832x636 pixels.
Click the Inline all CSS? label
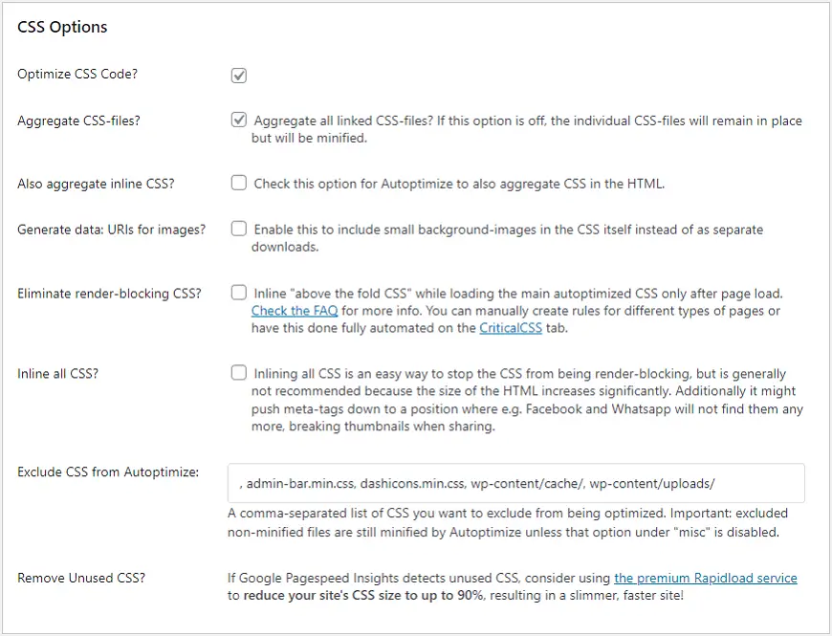click(x=57, y=374)
